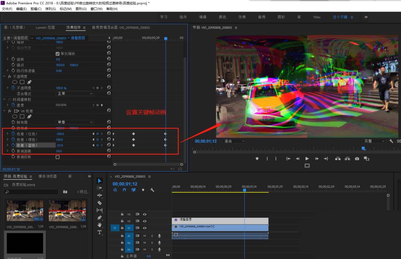Image resolution: width=401 pixels, height=259 pixels.
Task: Open the 文件 menu
Action: pyautogui.click(x=6, y=8)
